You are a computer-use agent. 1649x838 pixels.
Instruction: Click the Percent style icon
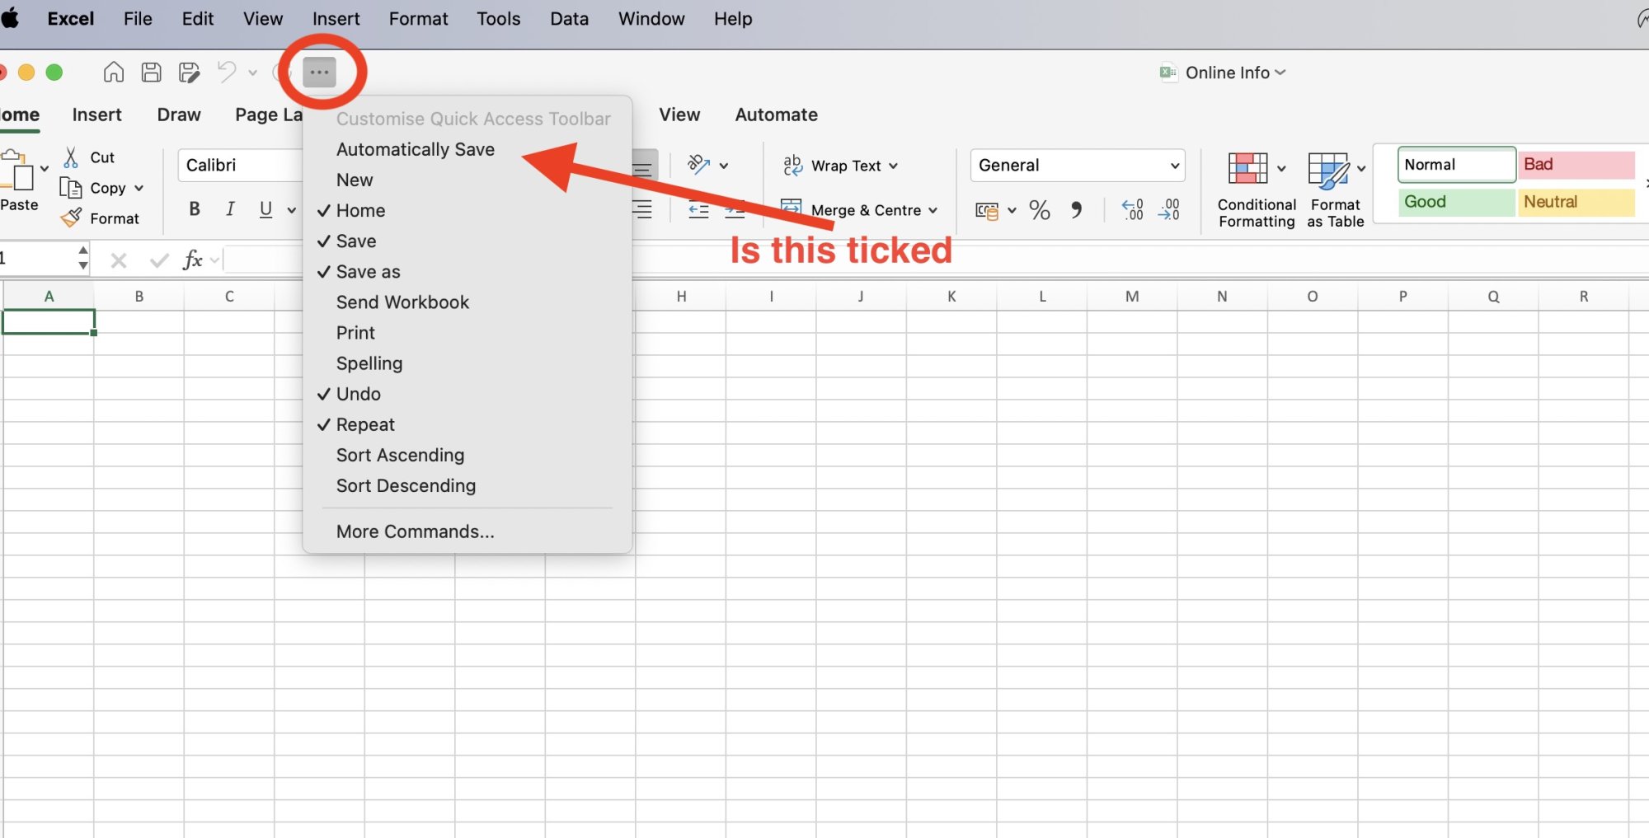click(x=1040, y=210)
